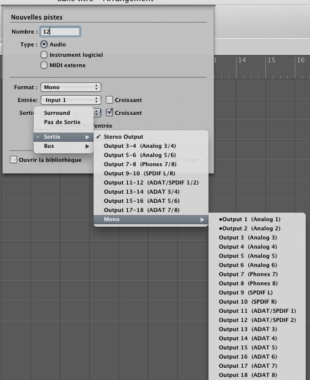Click bar 15 on the timeline ruler
This screenshot has width=310, height=380.
point(271,60)
